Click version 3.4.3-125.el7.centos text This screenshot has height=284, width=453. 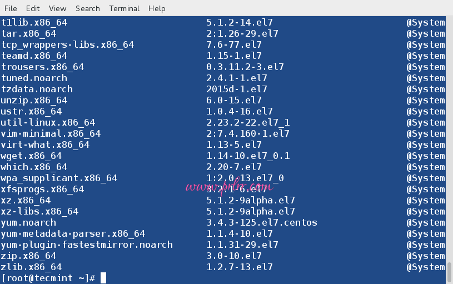262,222
